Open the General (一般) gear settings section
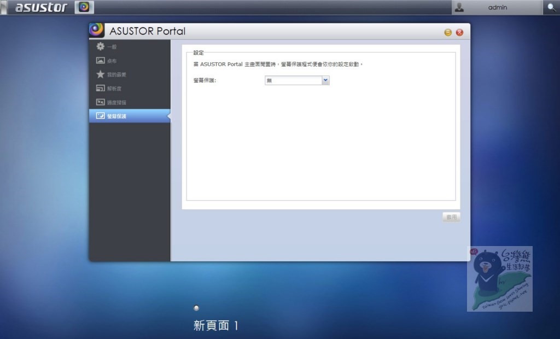560x339 pixels. point(130,46)
